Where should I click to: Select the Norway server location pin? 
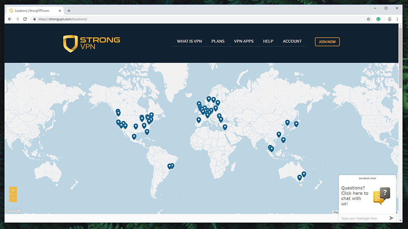tap(208, 99)
